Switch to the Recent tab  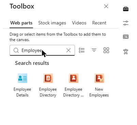click(x=99, y=23)
